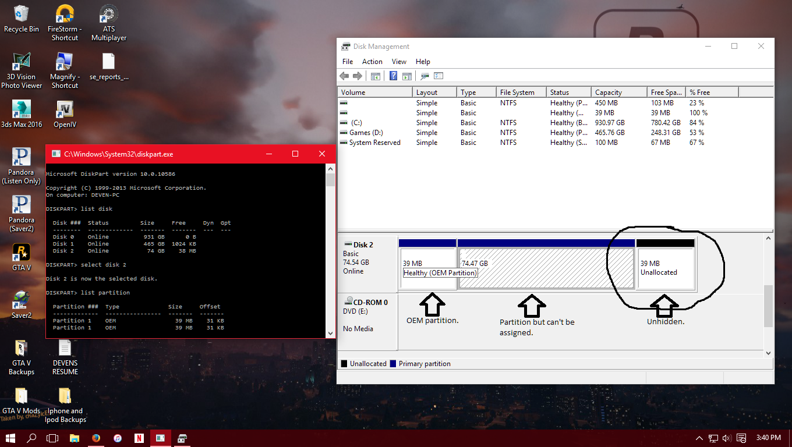792x447 pixels.
Task: Open the Action menu
Action: pos(372,62)
